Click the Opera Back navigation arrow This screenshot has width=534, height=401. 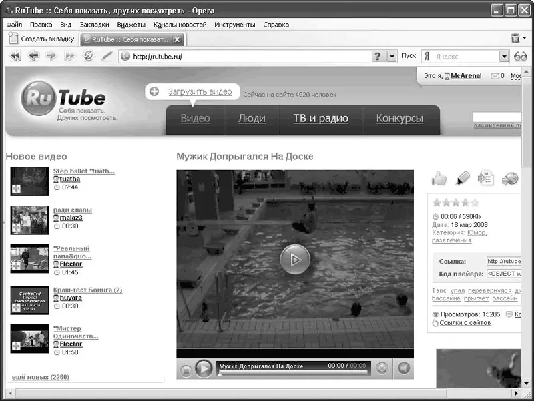33,57
